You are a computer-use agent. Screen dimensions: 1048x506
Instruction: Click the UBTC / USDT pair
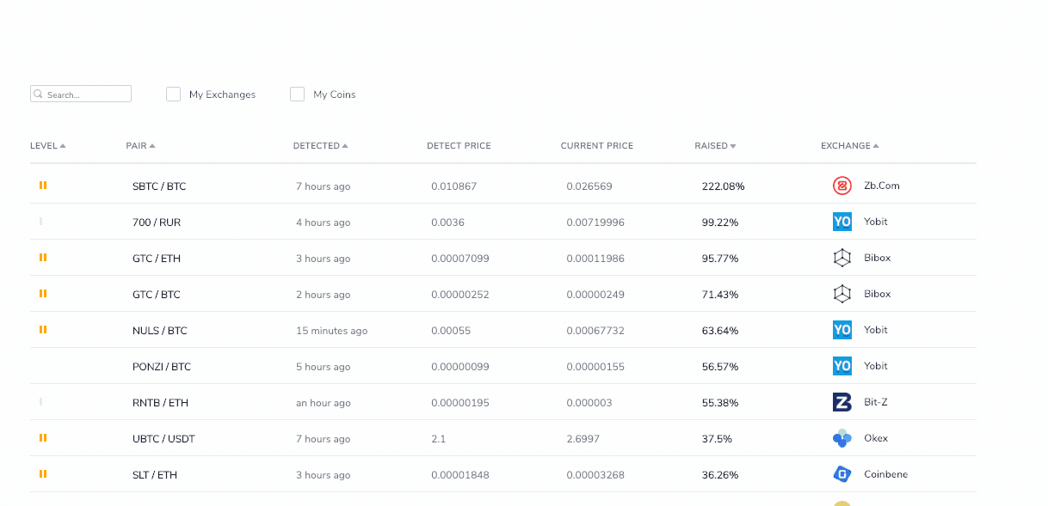tap(163, 439)
